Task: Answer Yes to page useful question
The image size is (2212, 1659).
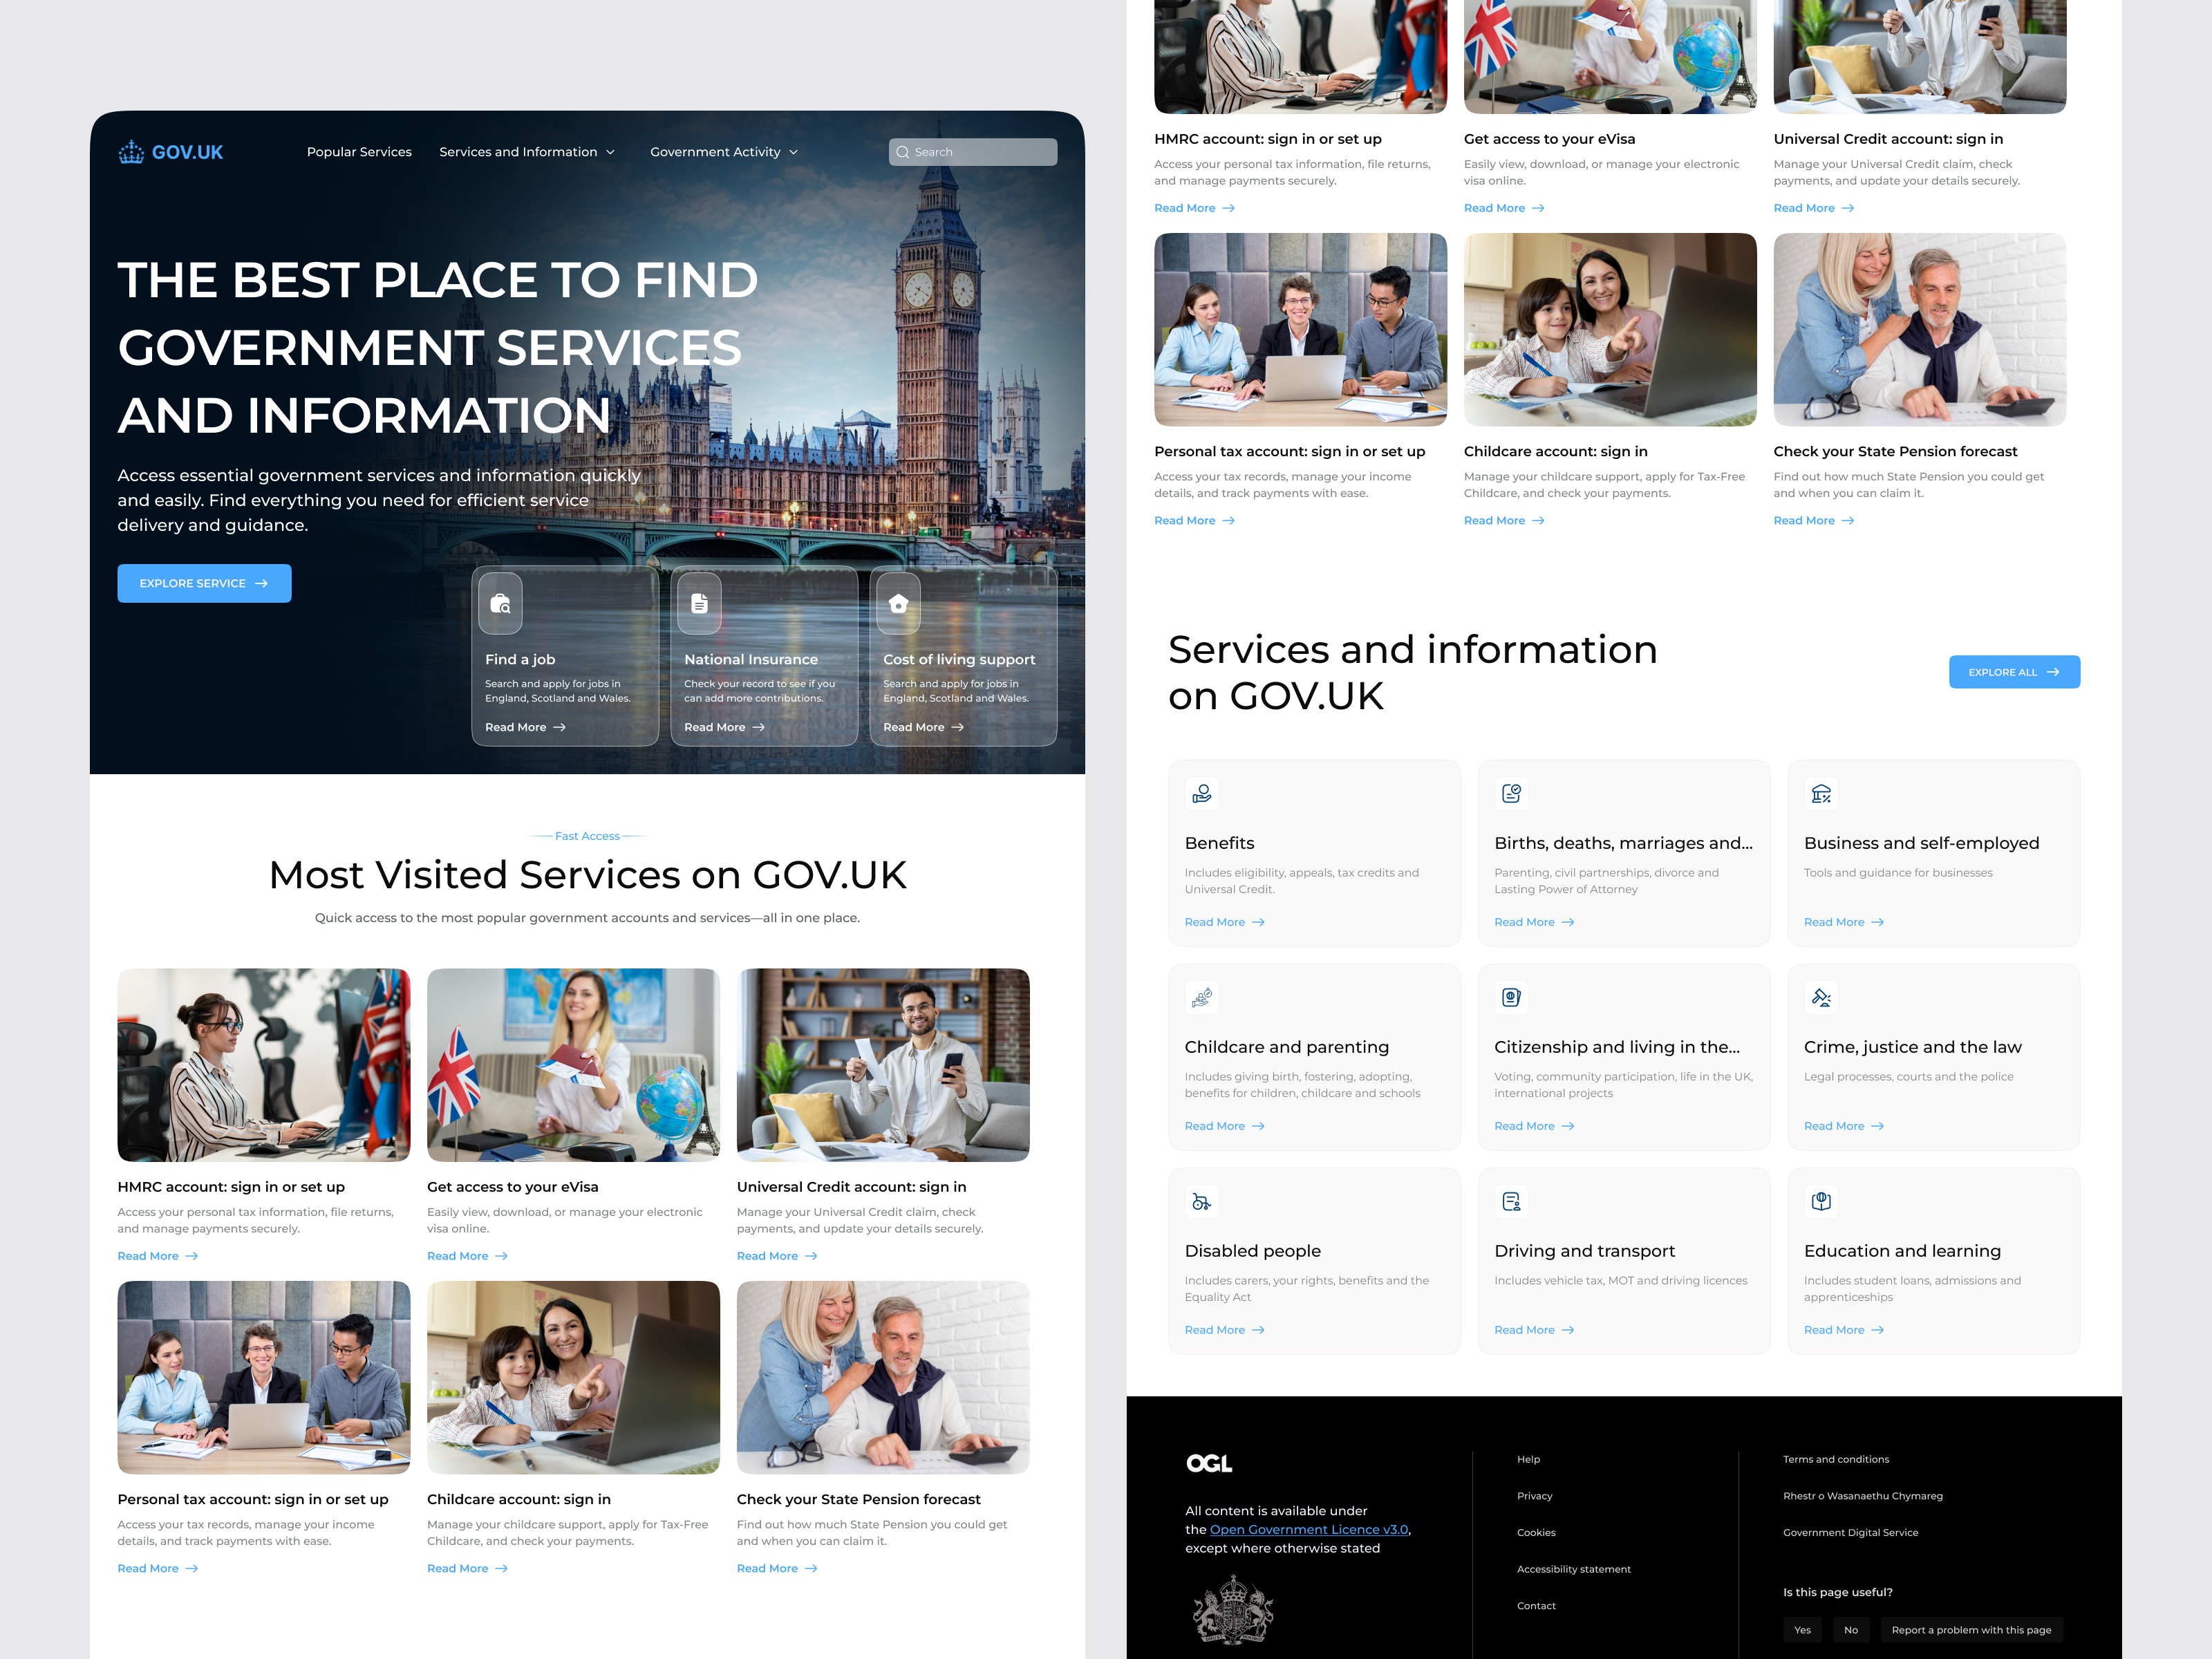Action: pyautogui.click(x=1802, y=1630)
